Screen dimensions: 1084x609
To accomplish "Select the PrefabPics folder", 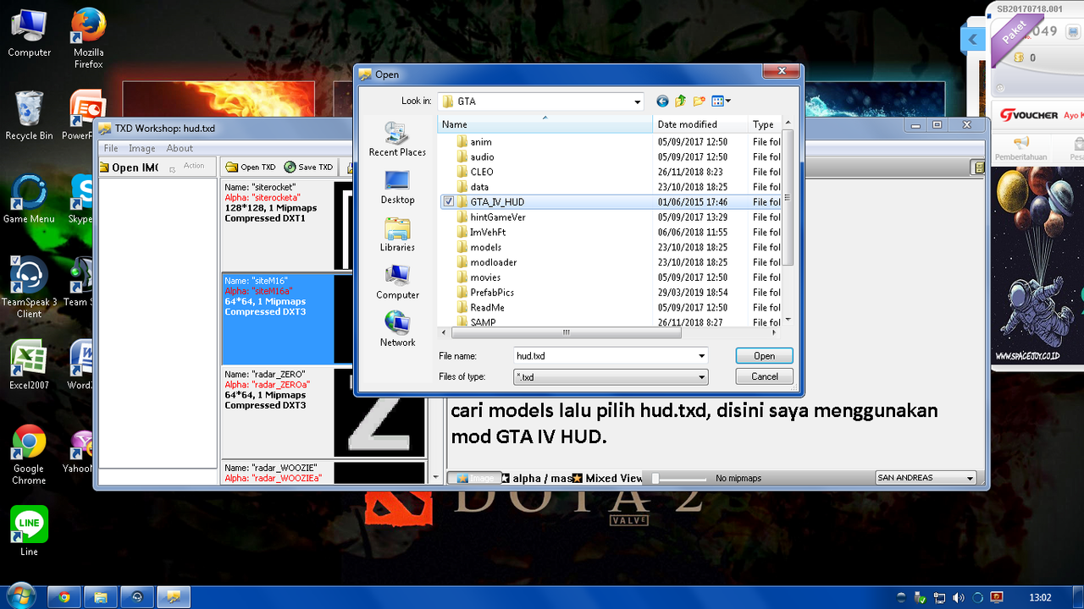I will [492, 293].
